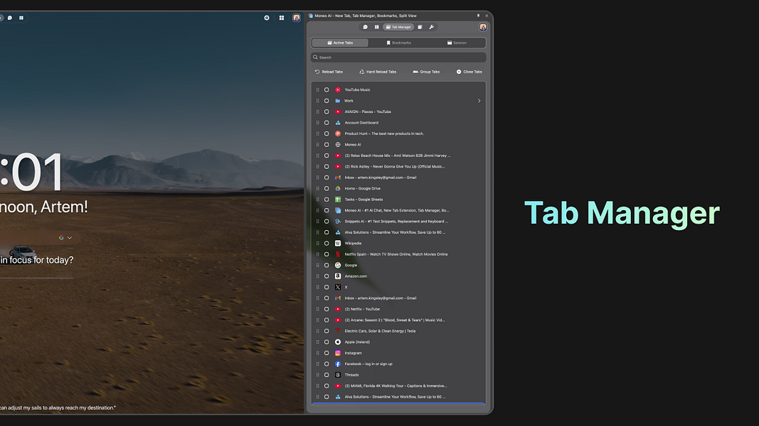Click the Instagram favicon in tab list
This screenshot has height=426, width=759.
click(338, 353)
